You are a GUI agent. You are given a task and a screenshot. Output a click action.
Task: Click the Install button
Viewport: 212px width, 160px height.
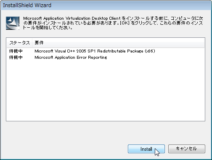click(x=146, y=149)
